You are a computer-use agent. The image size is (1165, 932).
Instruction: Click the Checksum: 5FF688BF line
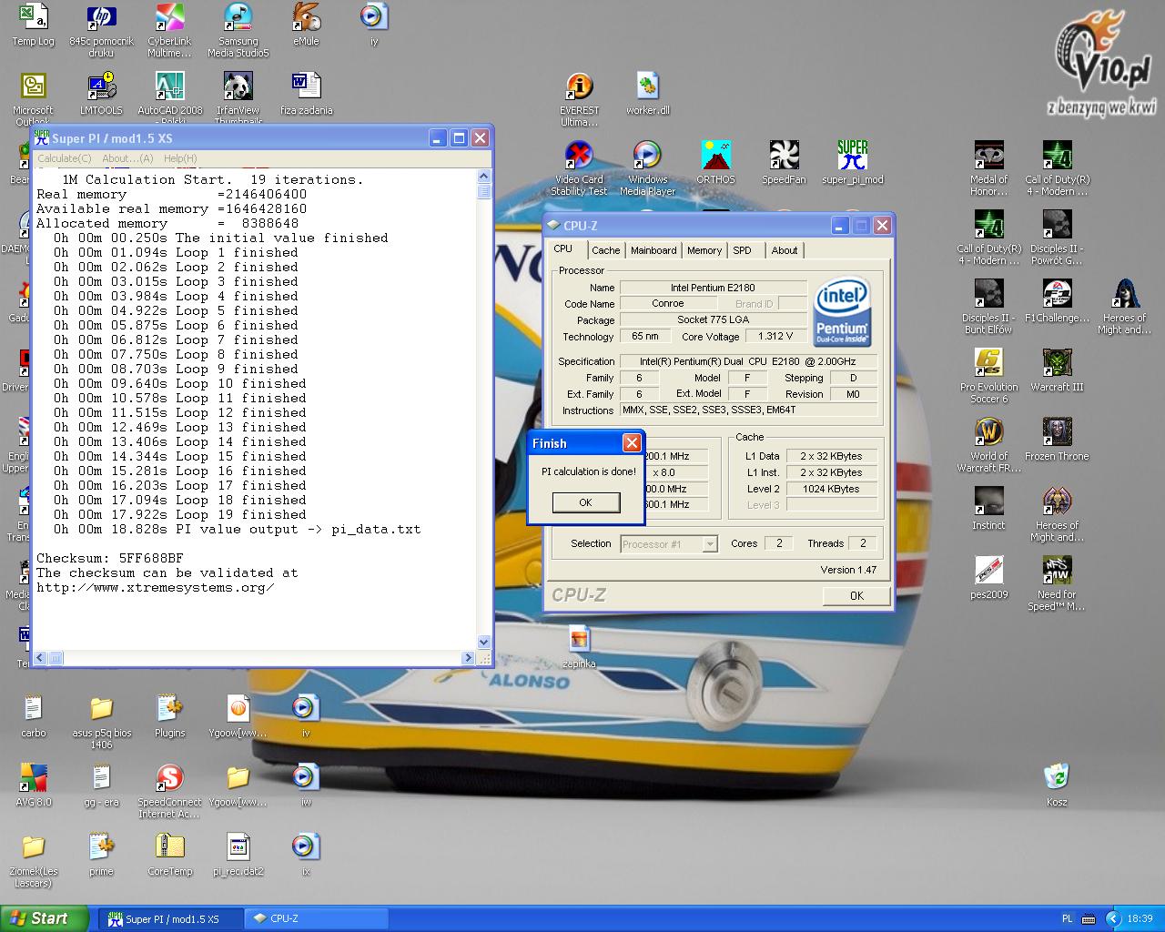[110, 558]
